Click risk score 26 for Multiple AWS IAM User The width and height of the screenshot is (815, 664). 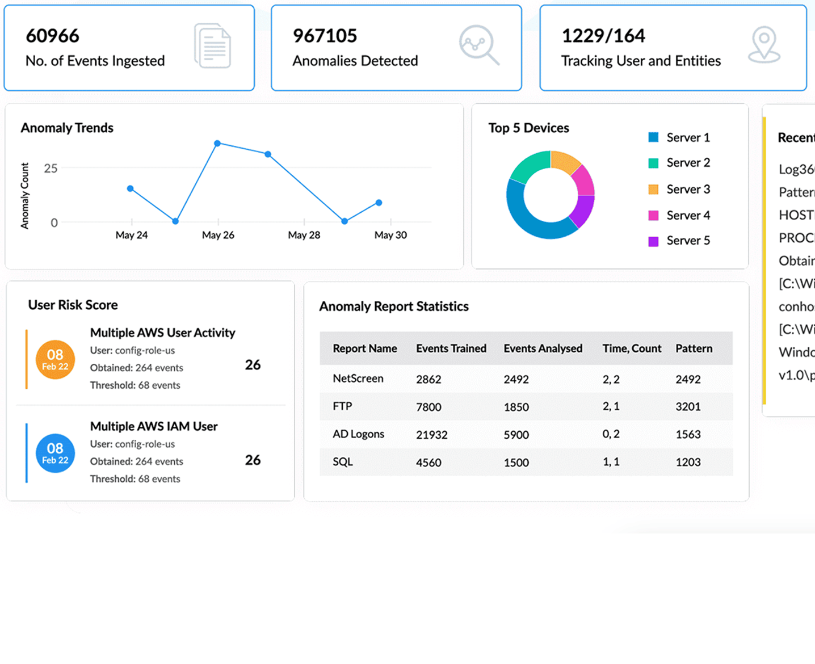[253, 460]
